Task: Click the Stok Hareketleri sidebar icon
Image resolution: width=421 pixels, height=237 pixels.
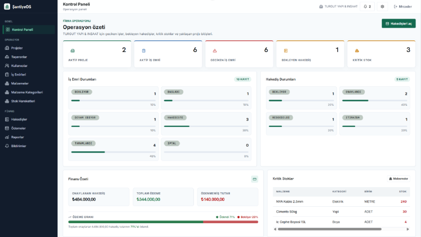Action: (7, 101)
